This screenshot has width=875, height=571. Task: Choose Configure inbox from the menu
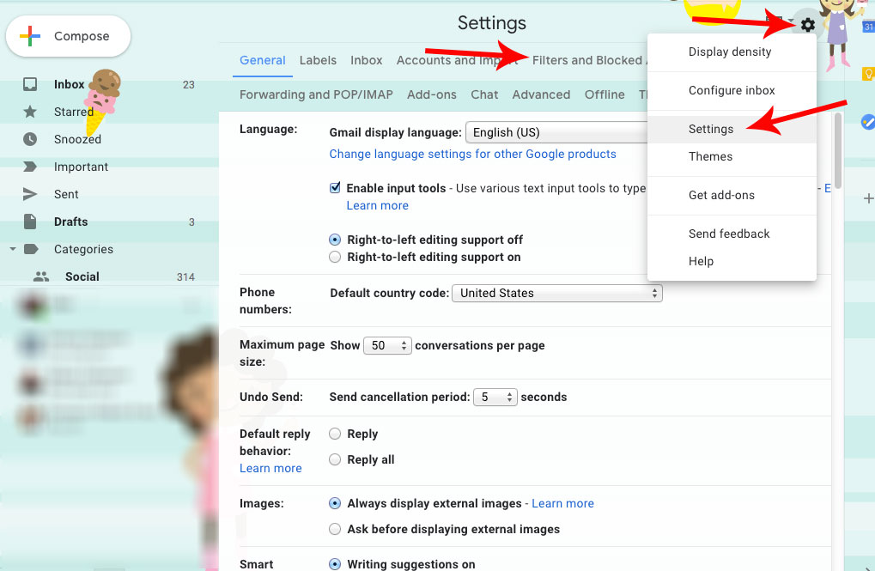732,90
